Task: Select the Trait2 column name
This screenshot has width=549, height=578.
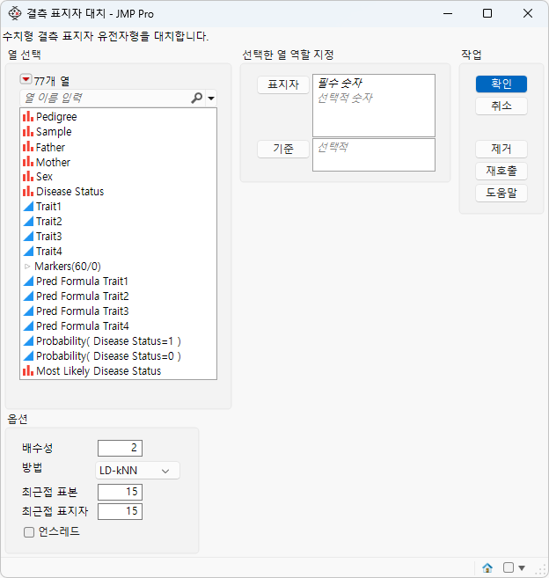Action: click(x=49, y=221)
